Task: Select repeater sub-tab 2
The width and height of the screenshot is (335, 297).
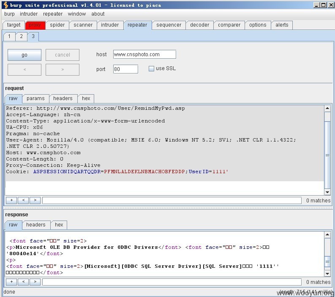Action: coord(21,36)
